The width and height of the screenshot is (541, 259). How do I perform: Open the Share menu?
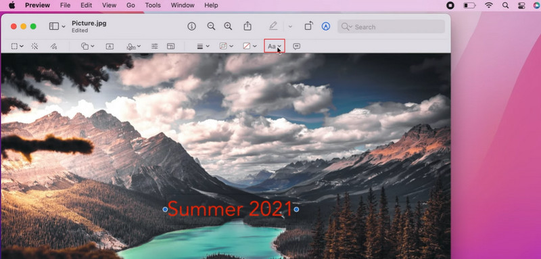coord(248,26)
